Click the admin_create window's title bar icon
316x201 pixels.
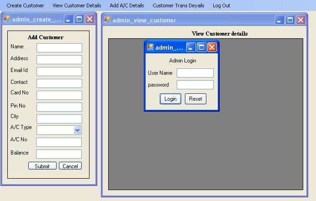click(7, 19)
